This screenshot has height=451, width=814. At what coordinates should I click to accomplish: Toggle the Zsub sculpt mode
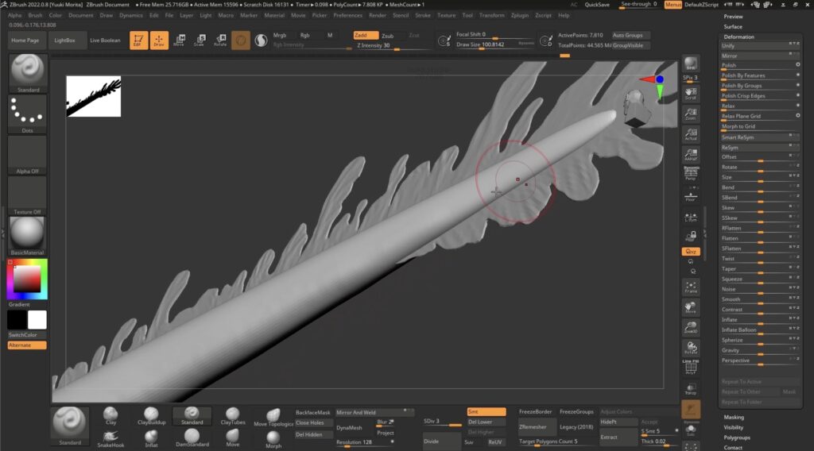point(387,36)
